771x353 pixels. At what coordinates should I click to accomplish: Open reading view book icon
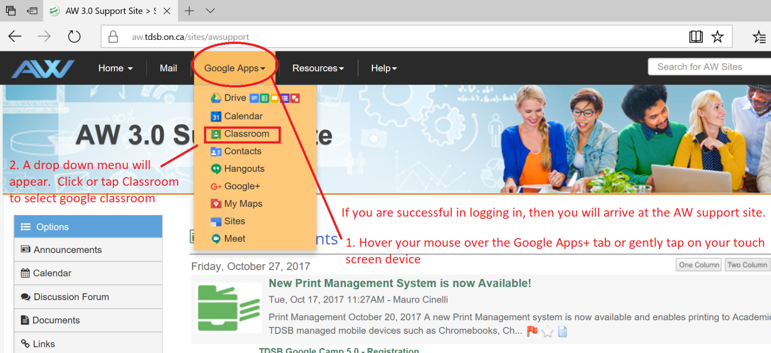(x=696, y=37)
